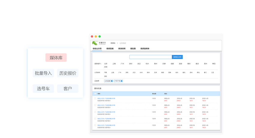Click the 普鹰软件 logo icon

pos(95,43)
